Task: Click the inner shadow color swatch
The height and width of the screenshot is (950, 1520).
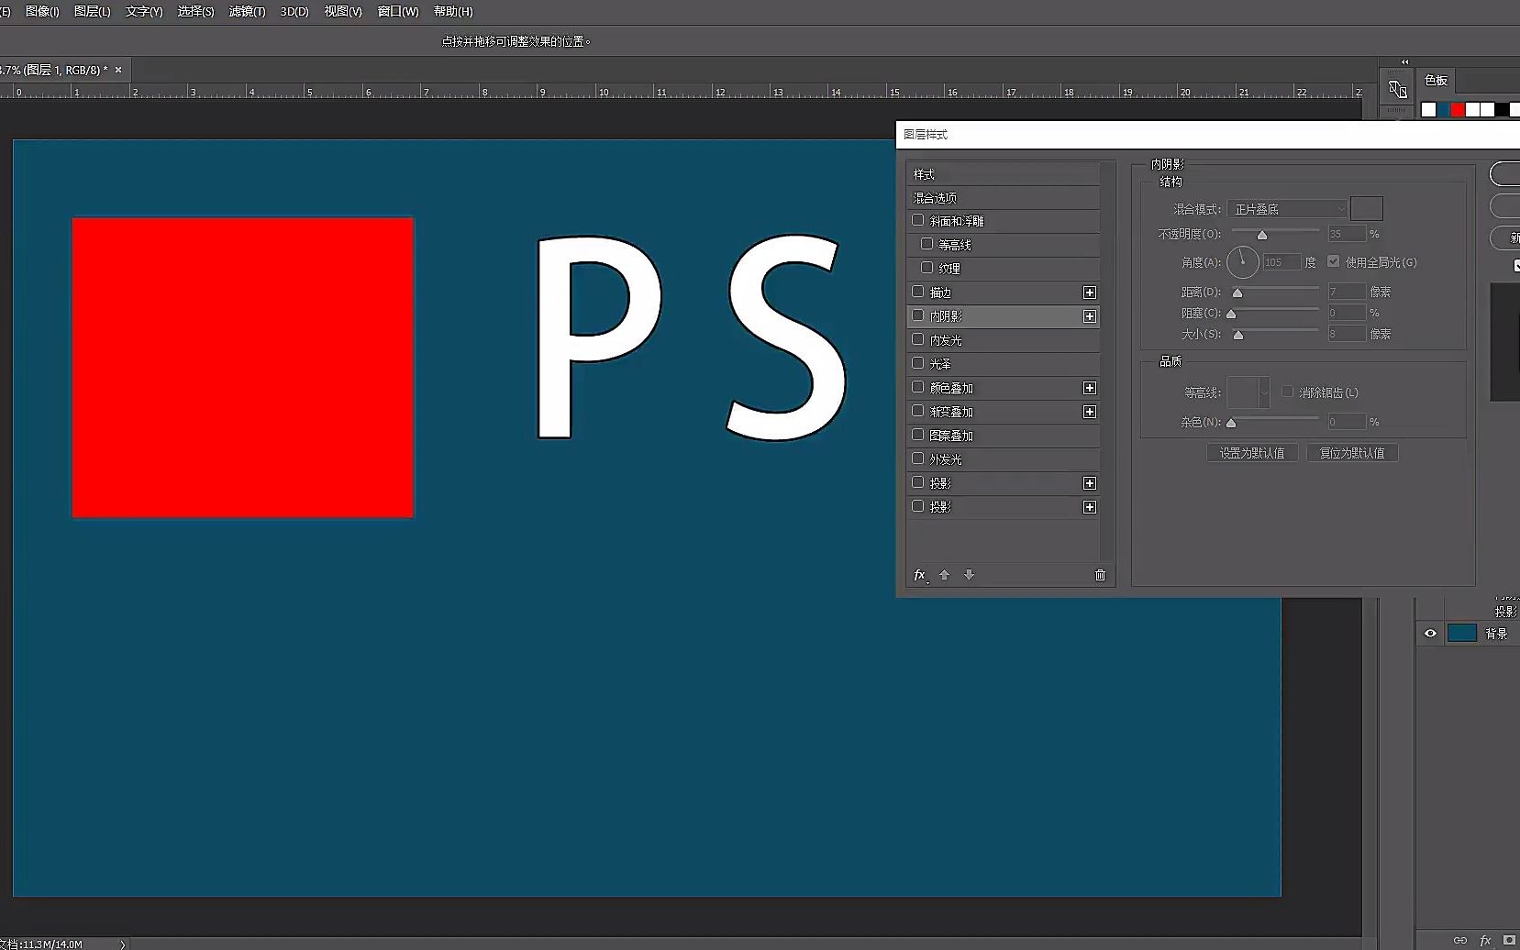Action: (1366, 208)
